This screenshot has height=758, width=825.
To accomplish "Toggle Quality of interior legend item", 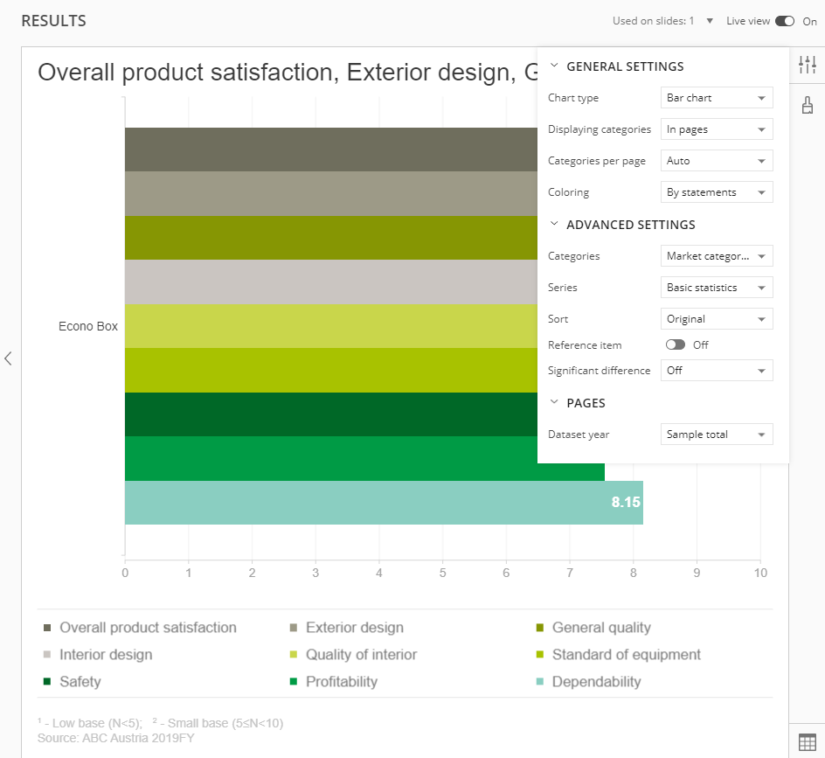I will point(354,654).
